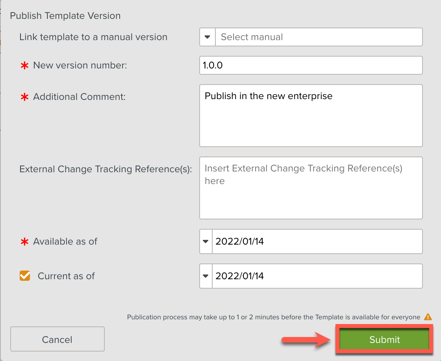Click the red asterisk beside New version number

point(24,66)
